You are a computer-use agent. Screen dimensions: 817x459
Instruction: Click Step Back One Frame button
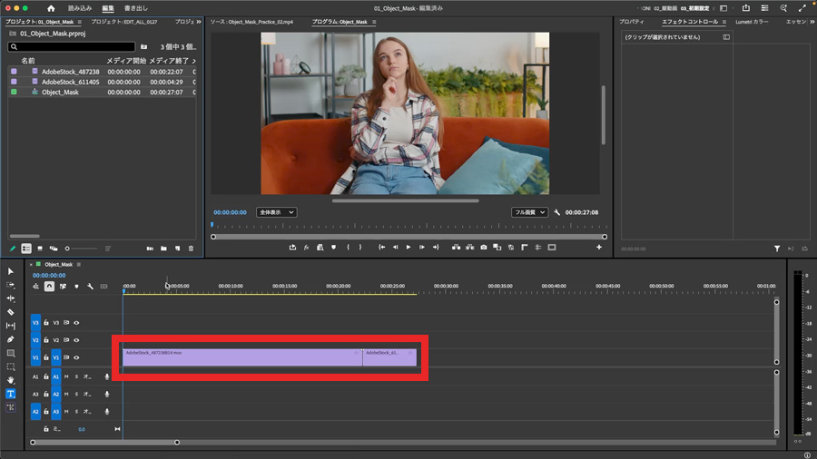pyautogui.click(x=395, y=248)
